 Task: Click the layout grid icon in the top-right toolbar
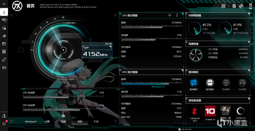coord(224,6)
